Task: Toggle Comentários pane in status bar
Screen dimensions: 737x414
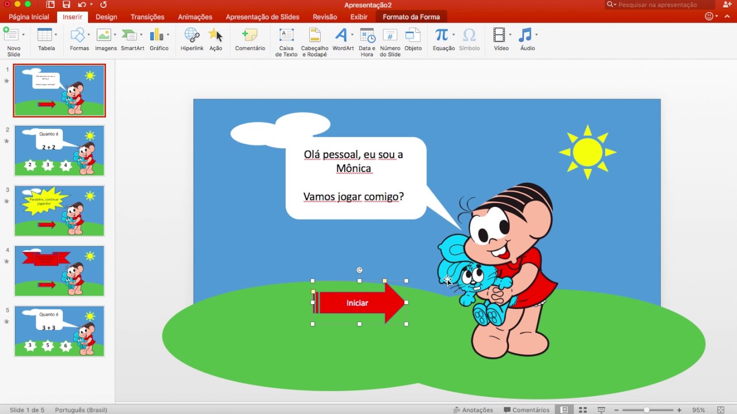Action: 527,410
